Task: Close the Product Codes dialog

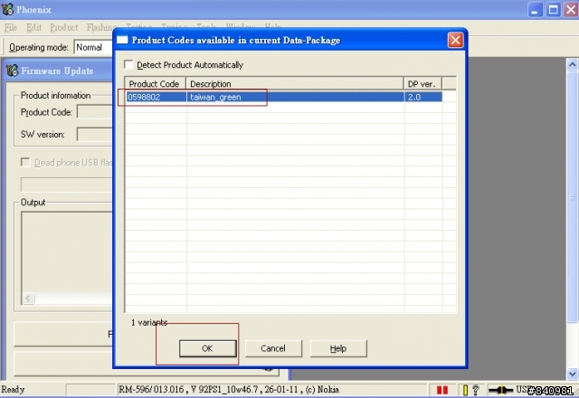Action: (x=455, y=40)
